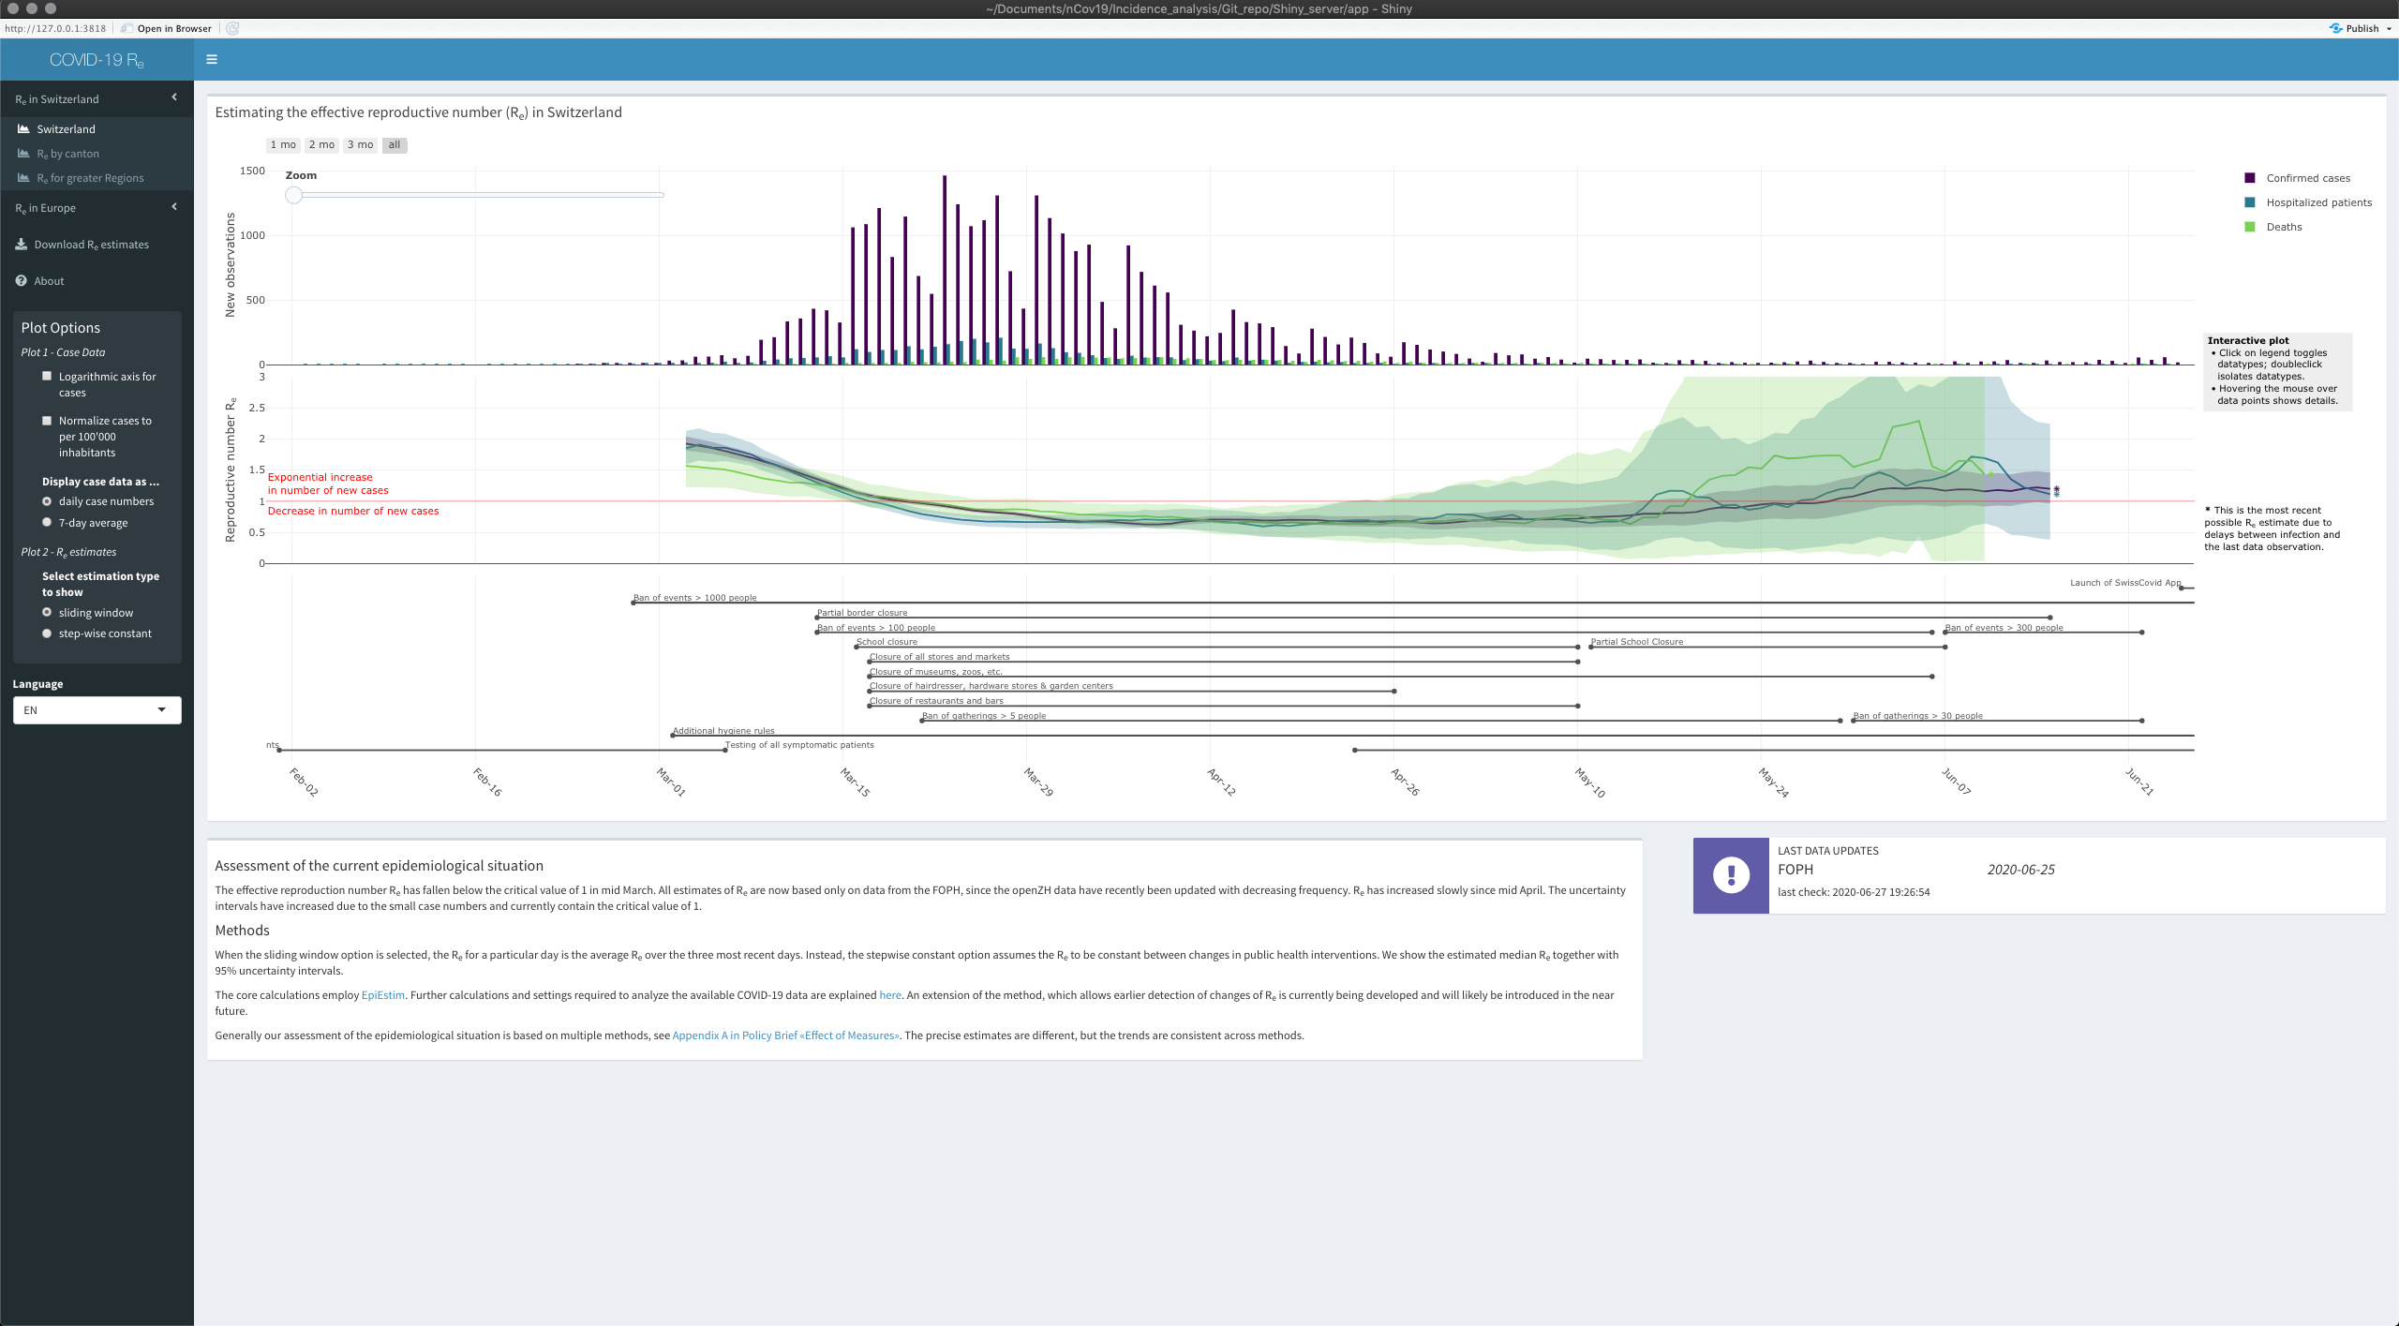This screenshot has height=1326, width=2399.
Task: Click the About question mark icon
Action: click(x=22, y=280)
